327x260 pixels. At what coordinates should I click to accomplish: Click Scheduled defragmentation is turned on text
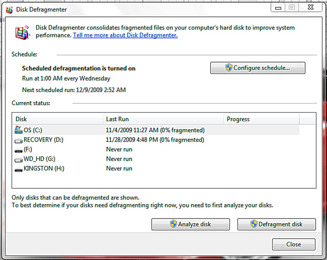(x=79, y=69)
